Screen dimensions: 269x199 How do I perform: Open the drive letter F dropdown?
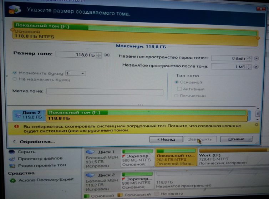76,73
